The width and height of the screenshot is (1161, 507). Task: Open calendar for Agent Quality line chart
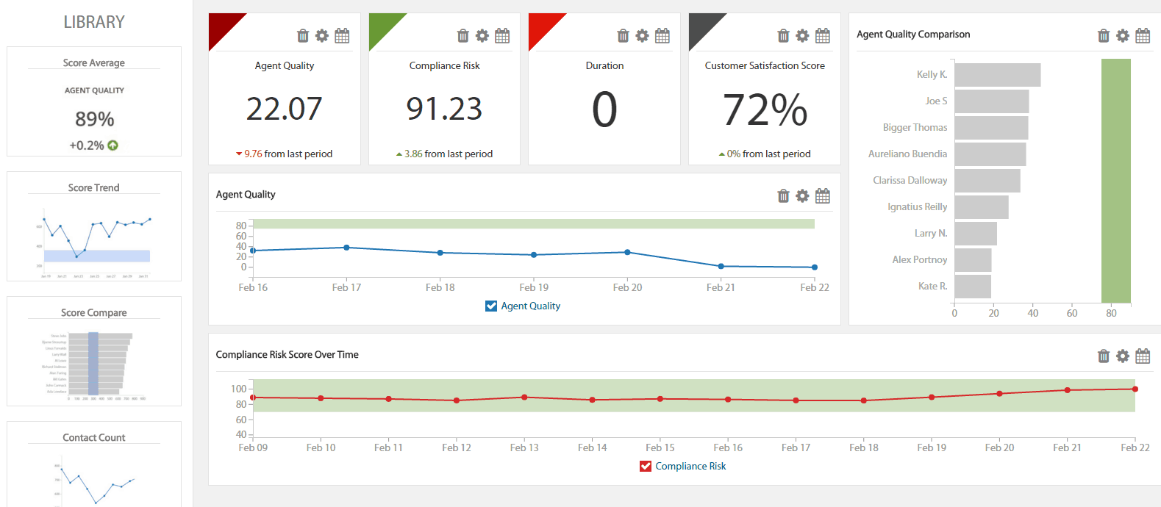tap(823, 196)
